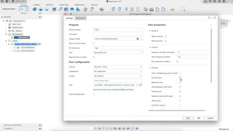Check Post to Fusion Team
This screenshot has width=233, height=131.
(94, 43)
